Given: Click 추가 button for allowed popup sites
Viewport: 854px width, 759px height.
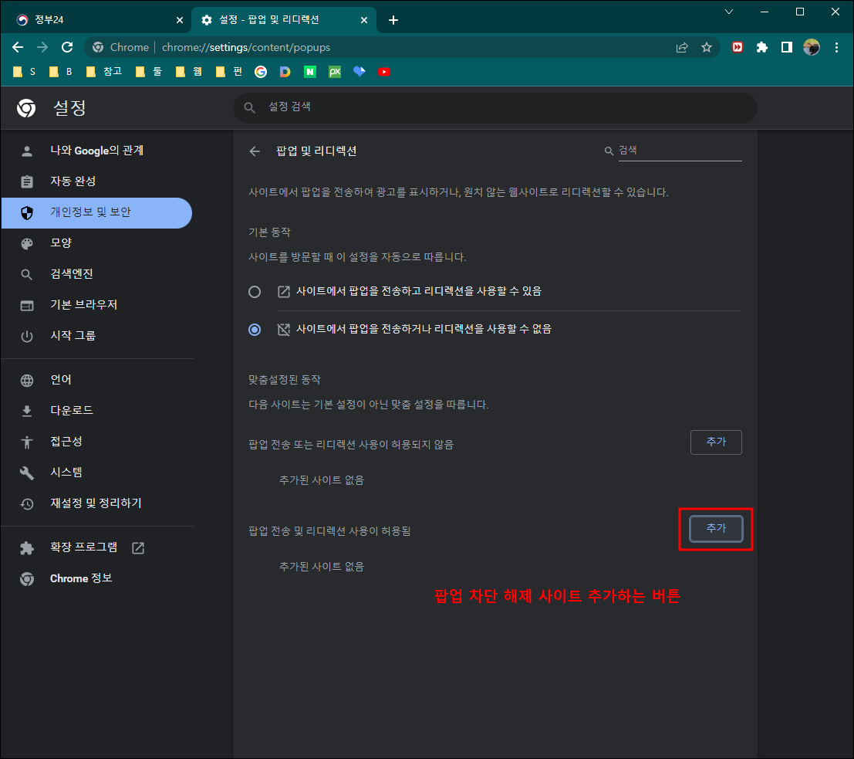Looking at the screenshot, I should point(716,529).
